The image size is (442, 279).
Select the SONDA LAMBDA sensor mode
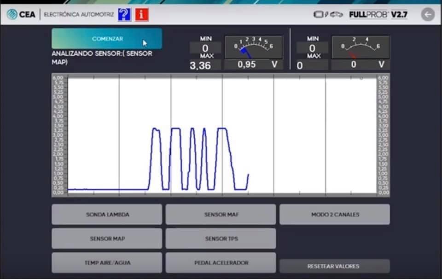(x=107, y=215)
